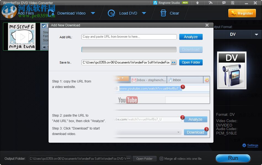Click the Load DVD disc icon
The image size is (262, 165).
111,13
